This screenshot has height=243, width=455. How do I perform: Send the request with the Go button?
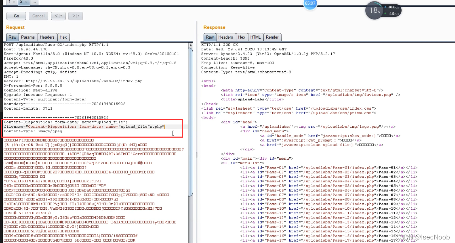click(x=16, y=16)
